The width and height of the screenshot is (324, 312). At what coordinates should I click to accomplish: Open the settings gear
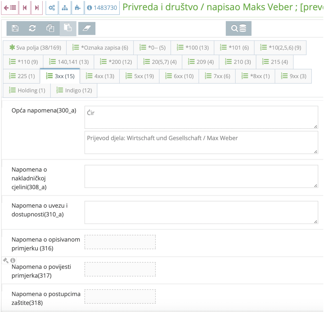(52, 8)
